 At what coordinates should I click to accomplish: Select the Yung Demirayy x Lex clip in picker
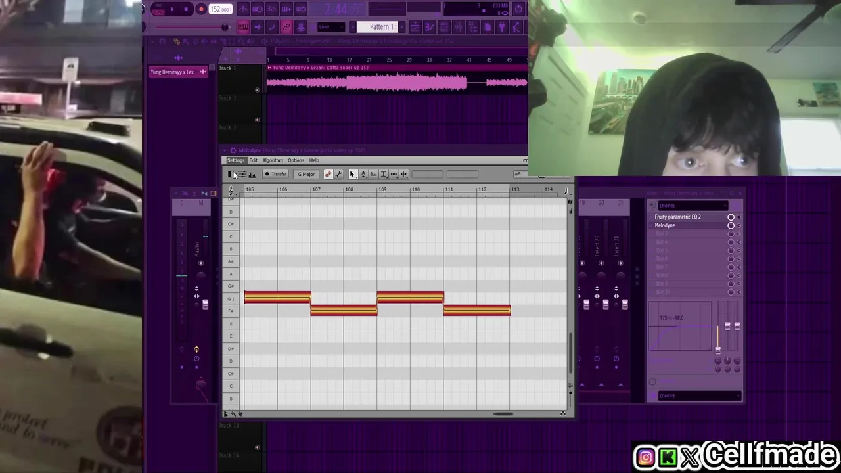click(x=178, y=72)
